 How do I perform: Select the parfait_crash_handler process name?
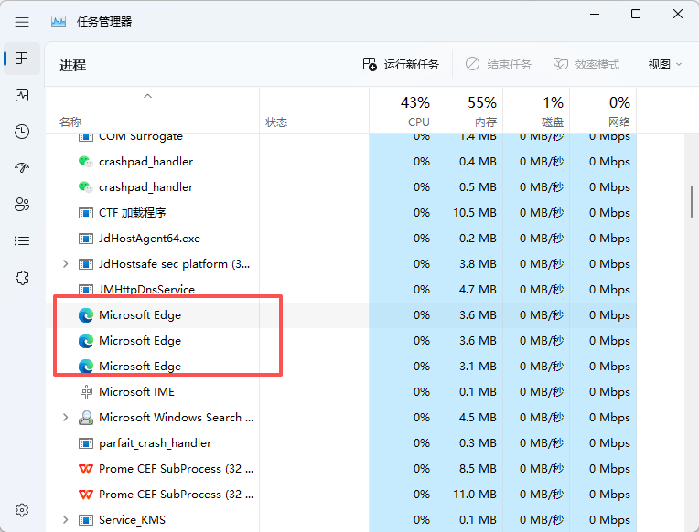(x=155, y=443)
